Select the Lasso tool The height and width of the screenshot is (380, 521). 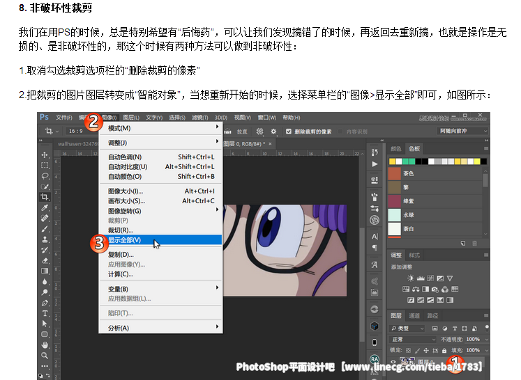[45, 176]
